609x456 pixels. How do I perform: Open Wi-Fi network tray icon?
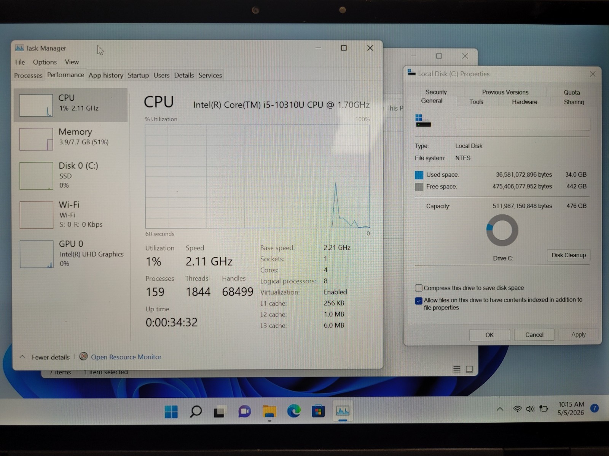(x=517, y=409)
